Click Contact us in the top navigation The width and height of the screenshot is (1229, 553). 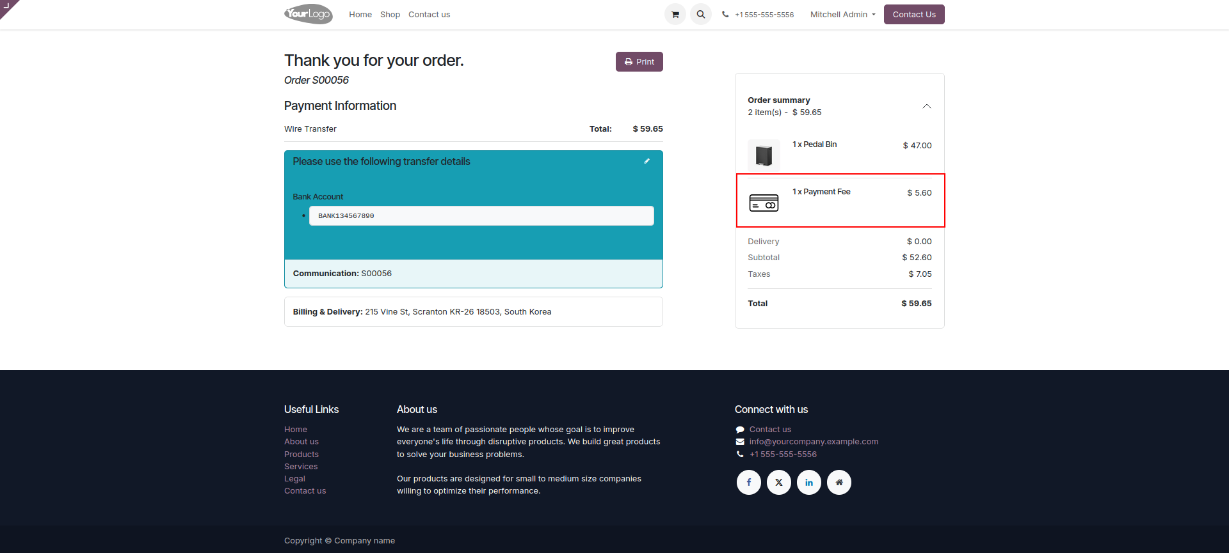click(x=429, y=14)
